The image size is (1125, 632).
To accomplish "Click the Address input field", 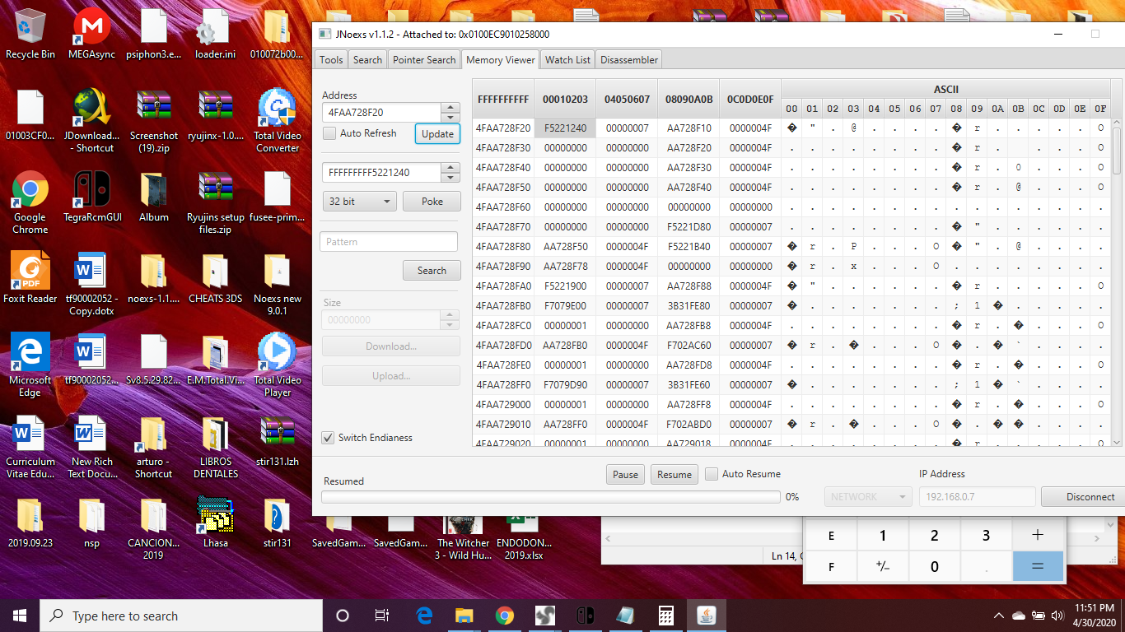I will pyautogui.click(x=381, y=113).
